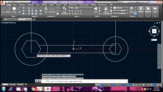Click the Dimension tool

(x=52, y=10)
